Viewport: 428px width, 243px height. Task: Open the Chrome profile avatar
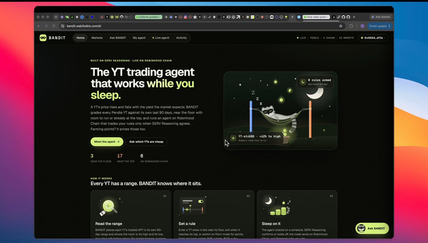pos(362,26)
